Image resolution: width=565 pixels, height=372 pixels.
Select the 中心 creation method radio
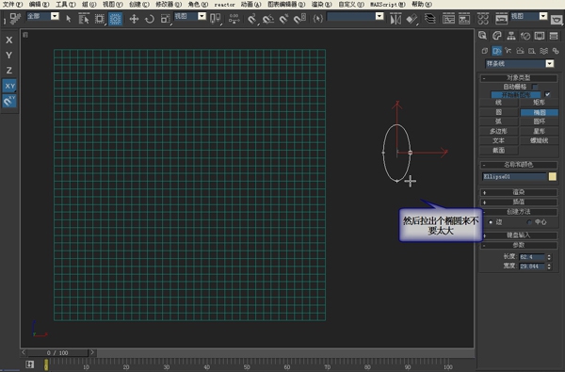[529, 222]
